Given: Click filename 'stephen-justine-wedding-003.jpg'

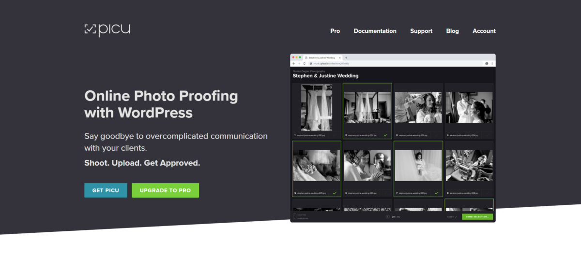Looking at the screenshot, I should (x=413, y=136).
